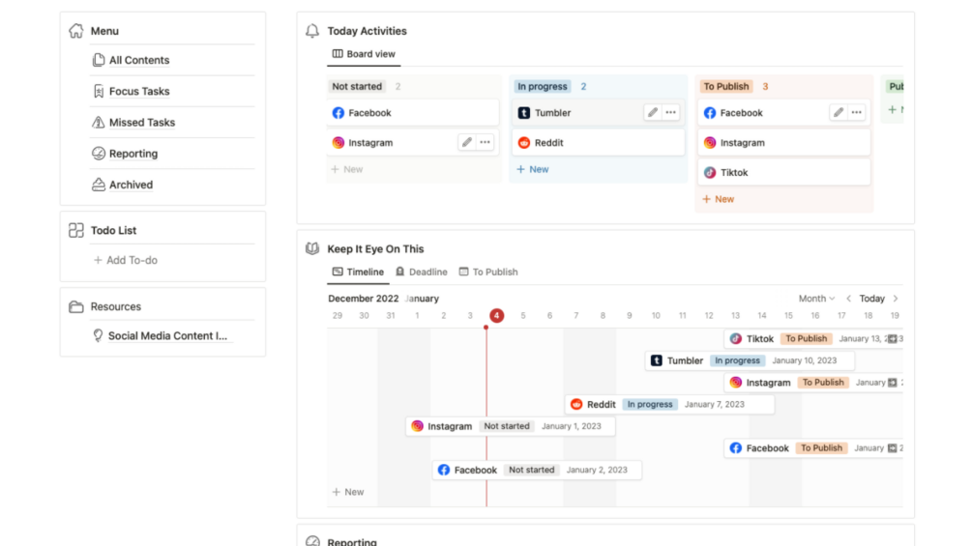Go to previous timeline period
The image size is (972, 546).
point(848,299)
